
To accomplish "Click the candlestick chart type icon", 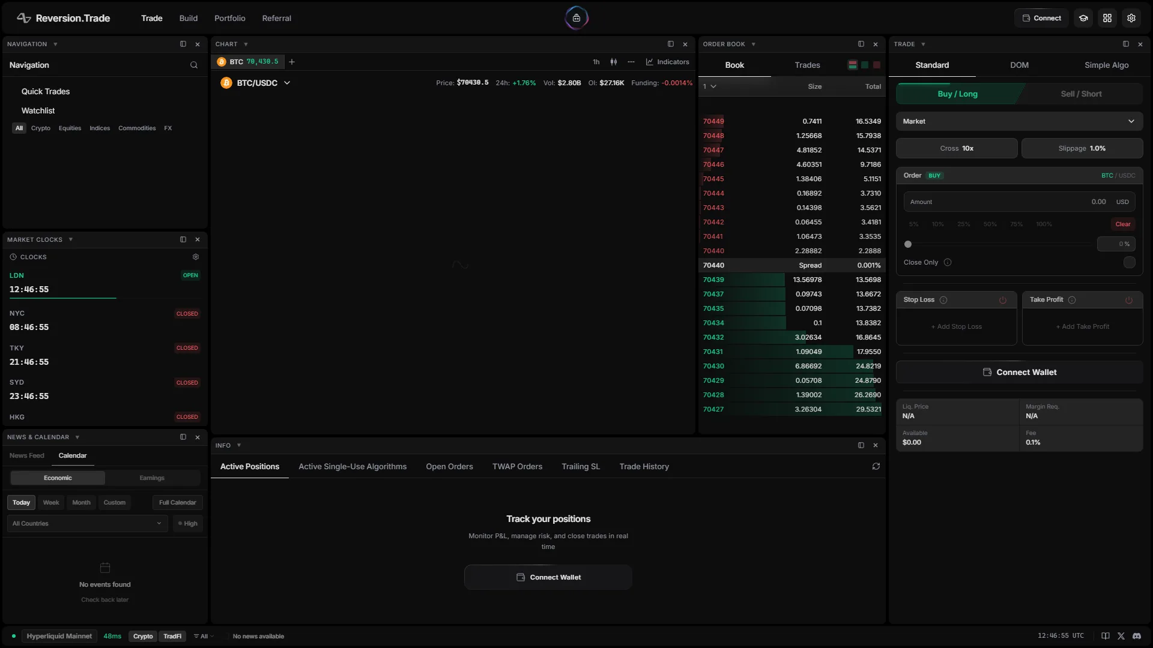I will point(614,62).
